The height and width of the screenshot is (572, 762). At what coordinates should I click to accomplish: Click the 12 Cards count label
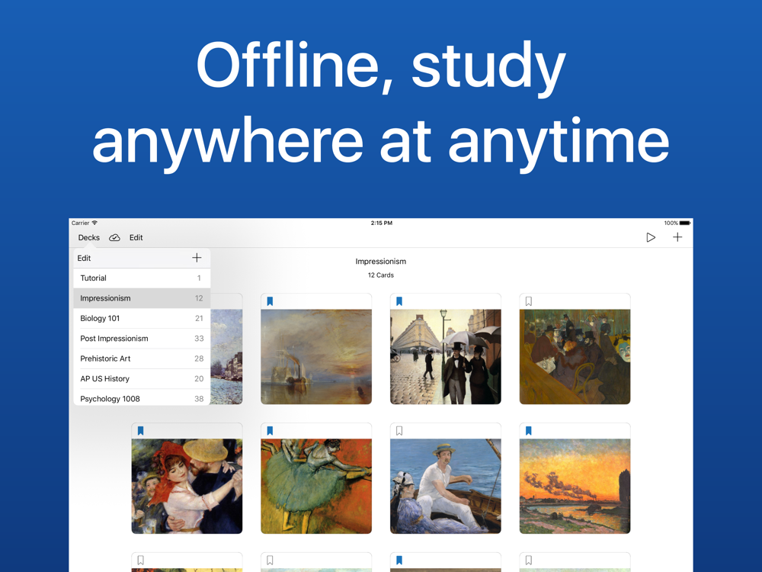[x=380, y=275]
